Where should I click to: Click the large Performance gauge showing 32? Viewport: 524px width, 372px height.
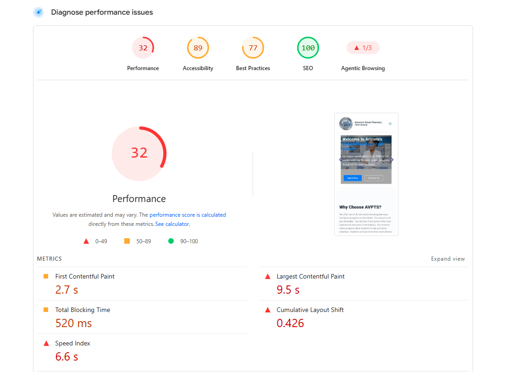pos(139,153)
